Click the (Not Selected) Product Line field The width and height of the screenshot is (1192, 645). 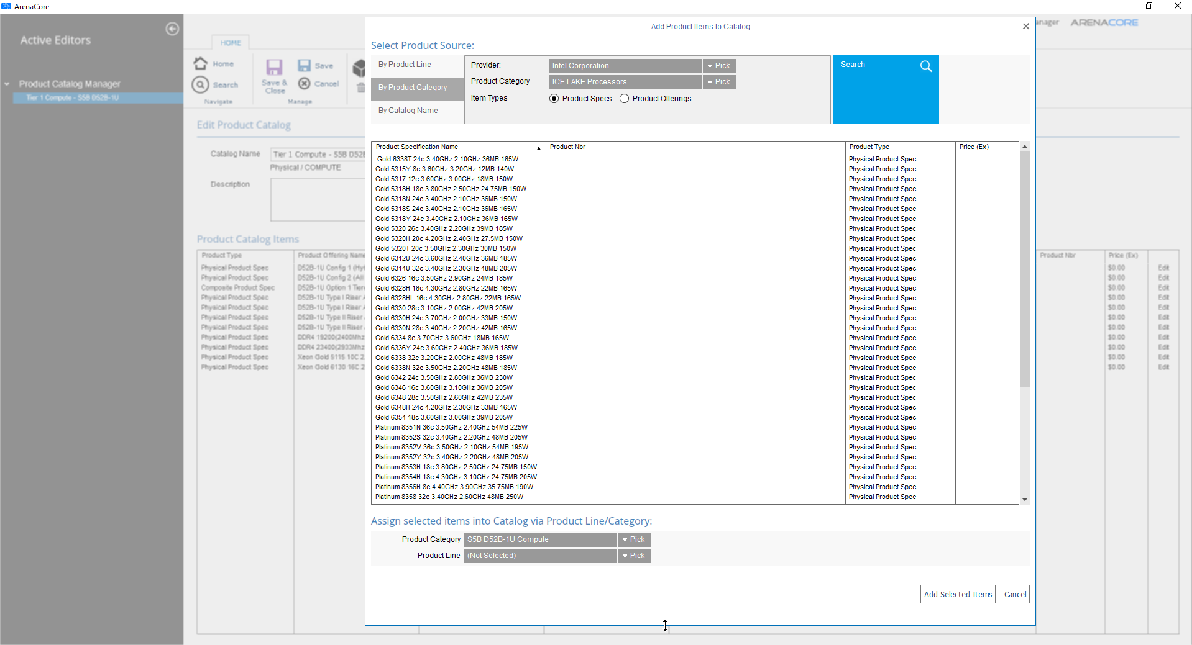click(541, 556)
